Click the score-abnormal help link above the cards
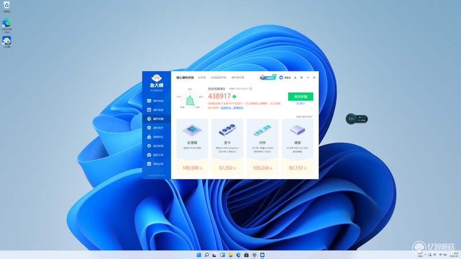 click(x=304, y=117)
